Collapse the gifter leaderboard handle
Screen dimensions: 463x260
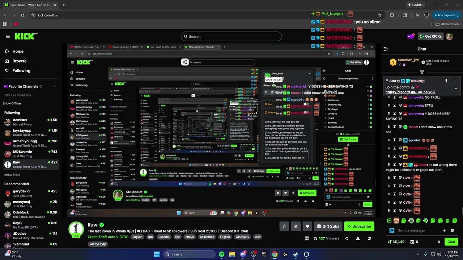coord(422,72)
